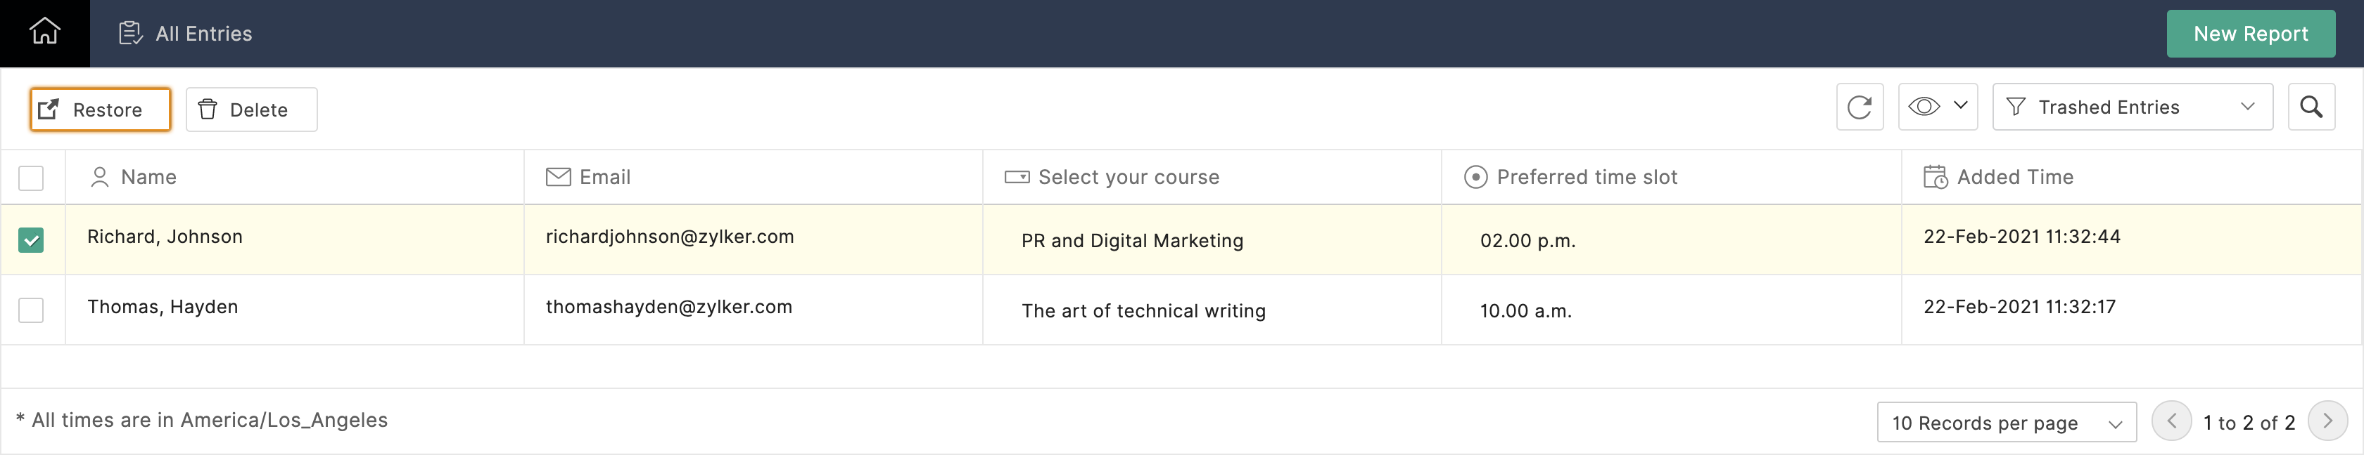Go to the next page arrow
Screen dimensions: 2364x455
[x=2327, y=421]
